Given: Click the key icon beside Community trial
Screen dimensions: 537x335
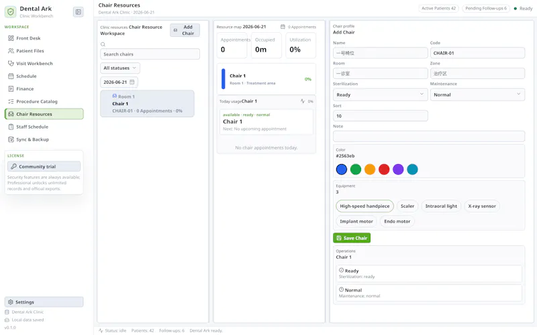Looking at the screenshot, I should (x=13, y=166).
